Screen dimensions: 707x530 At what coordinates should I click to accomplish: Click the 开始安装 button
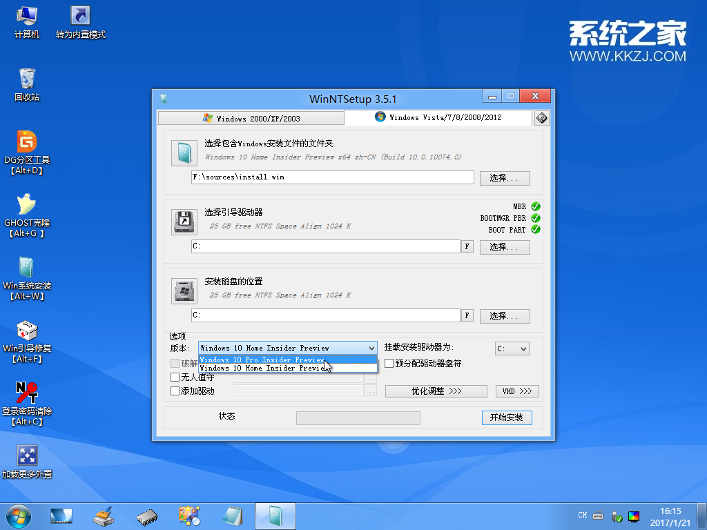tap(507, 418)
